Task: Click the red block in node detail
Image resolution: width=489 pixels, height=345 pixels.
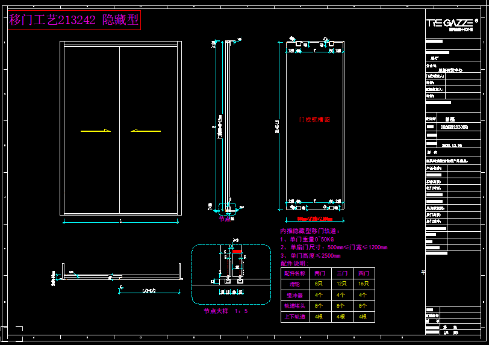Action: pyautogui.click(x=237, y=252)
